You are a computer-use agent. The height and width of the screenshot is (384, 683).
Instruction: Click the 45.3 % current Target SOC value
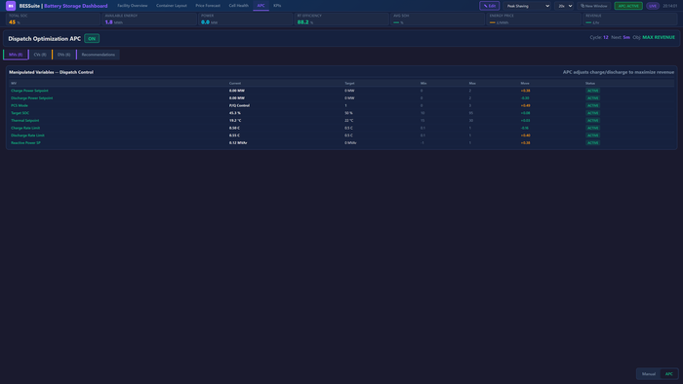tap(235, 113)
